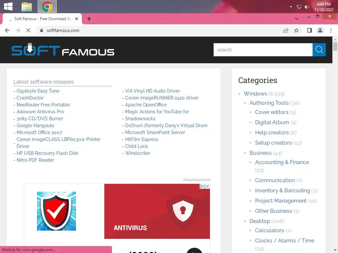
Task: Open Windscribe link
Action: coord(138,153)
